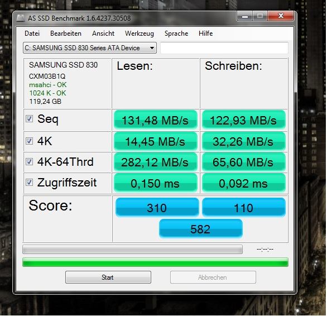This screenshot has width=327, height=316.
Task: Click the 119,24 GB capacity text
Action: click(45, 102)
